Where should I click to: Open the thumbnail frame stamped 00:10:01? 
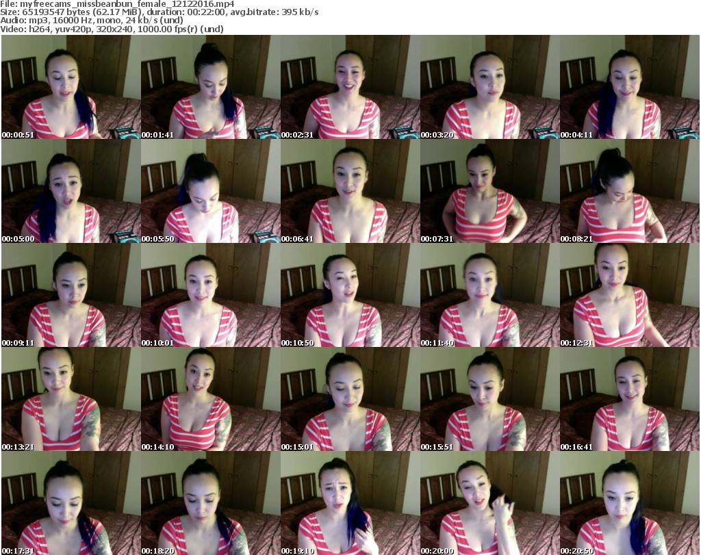coord(211,296)
